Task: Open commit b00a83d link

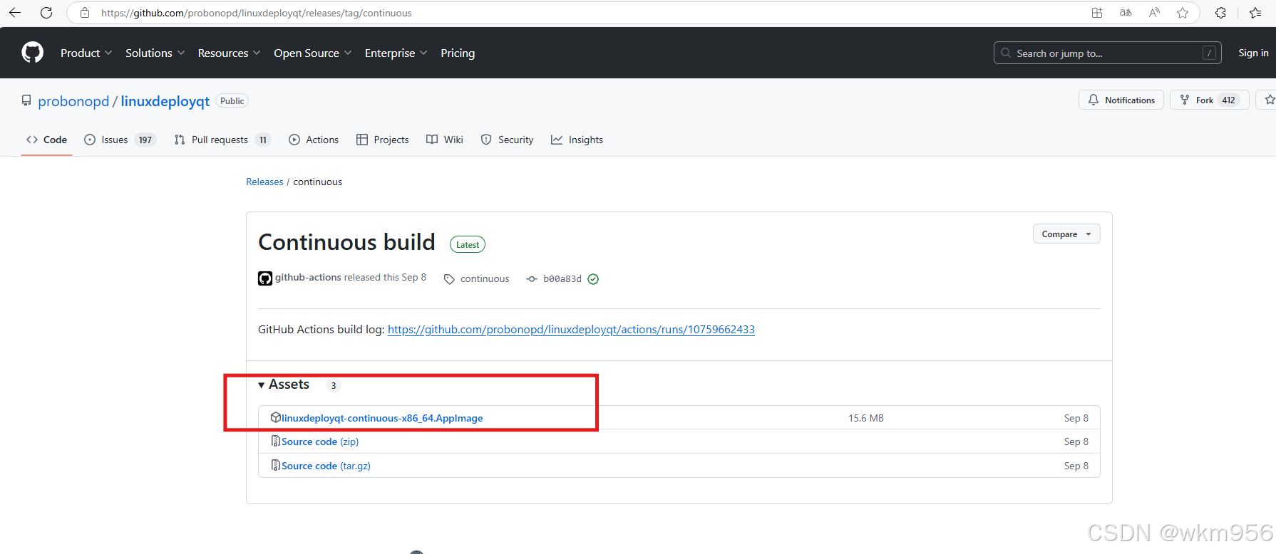Action: [562, 278]
